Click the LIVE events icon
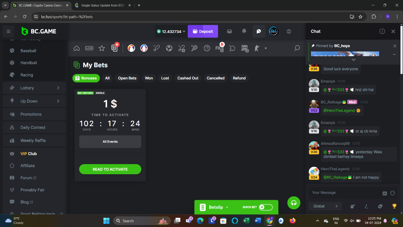This screenshot has width=403, height=227. (x=89, y=48)
